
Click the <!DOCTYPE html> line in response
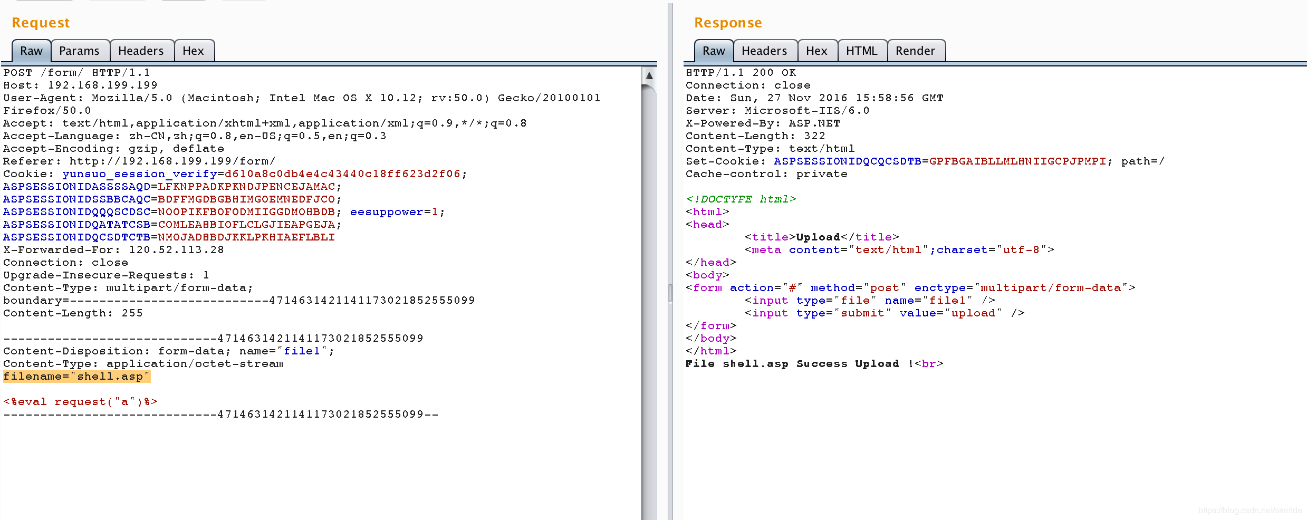[741, 199]
